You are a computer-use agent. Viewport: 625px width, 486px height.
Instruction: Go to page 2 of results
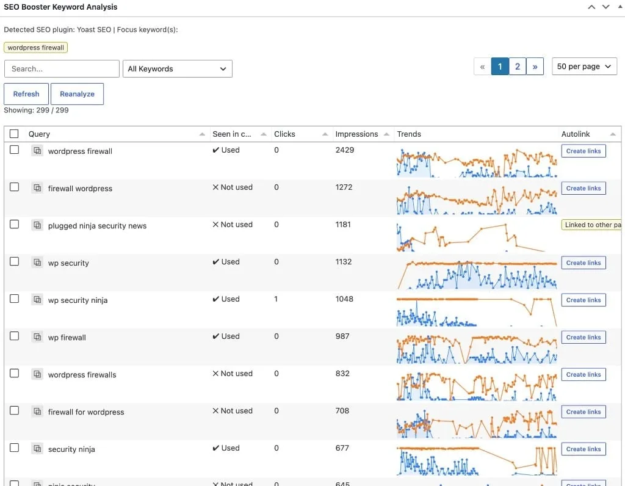[x=518, y=67]
